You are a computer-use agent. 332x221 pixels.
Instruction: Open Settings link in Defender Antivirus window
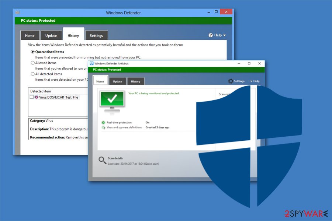click(x=239, y=81)
